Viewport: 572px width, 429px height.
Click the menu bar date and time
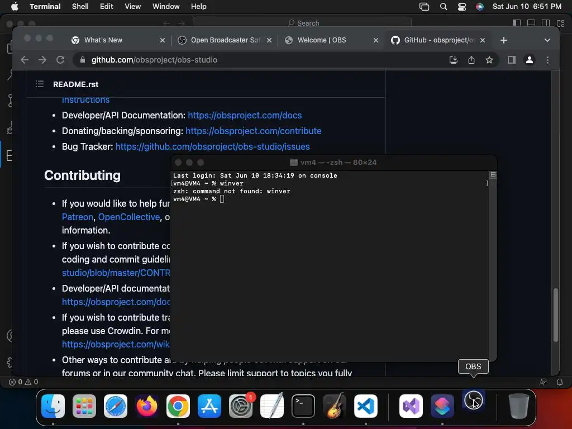[527, 7]
